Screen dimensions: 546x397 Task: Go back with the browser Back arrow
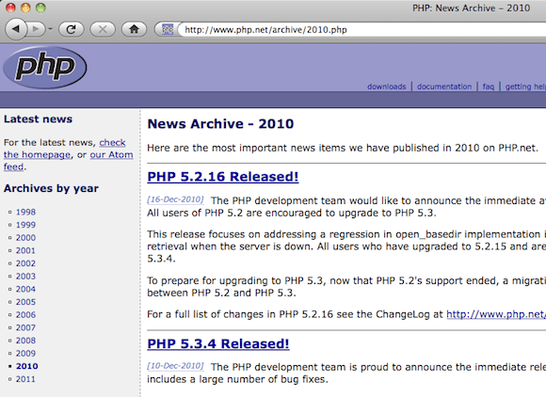coord(16,29)
